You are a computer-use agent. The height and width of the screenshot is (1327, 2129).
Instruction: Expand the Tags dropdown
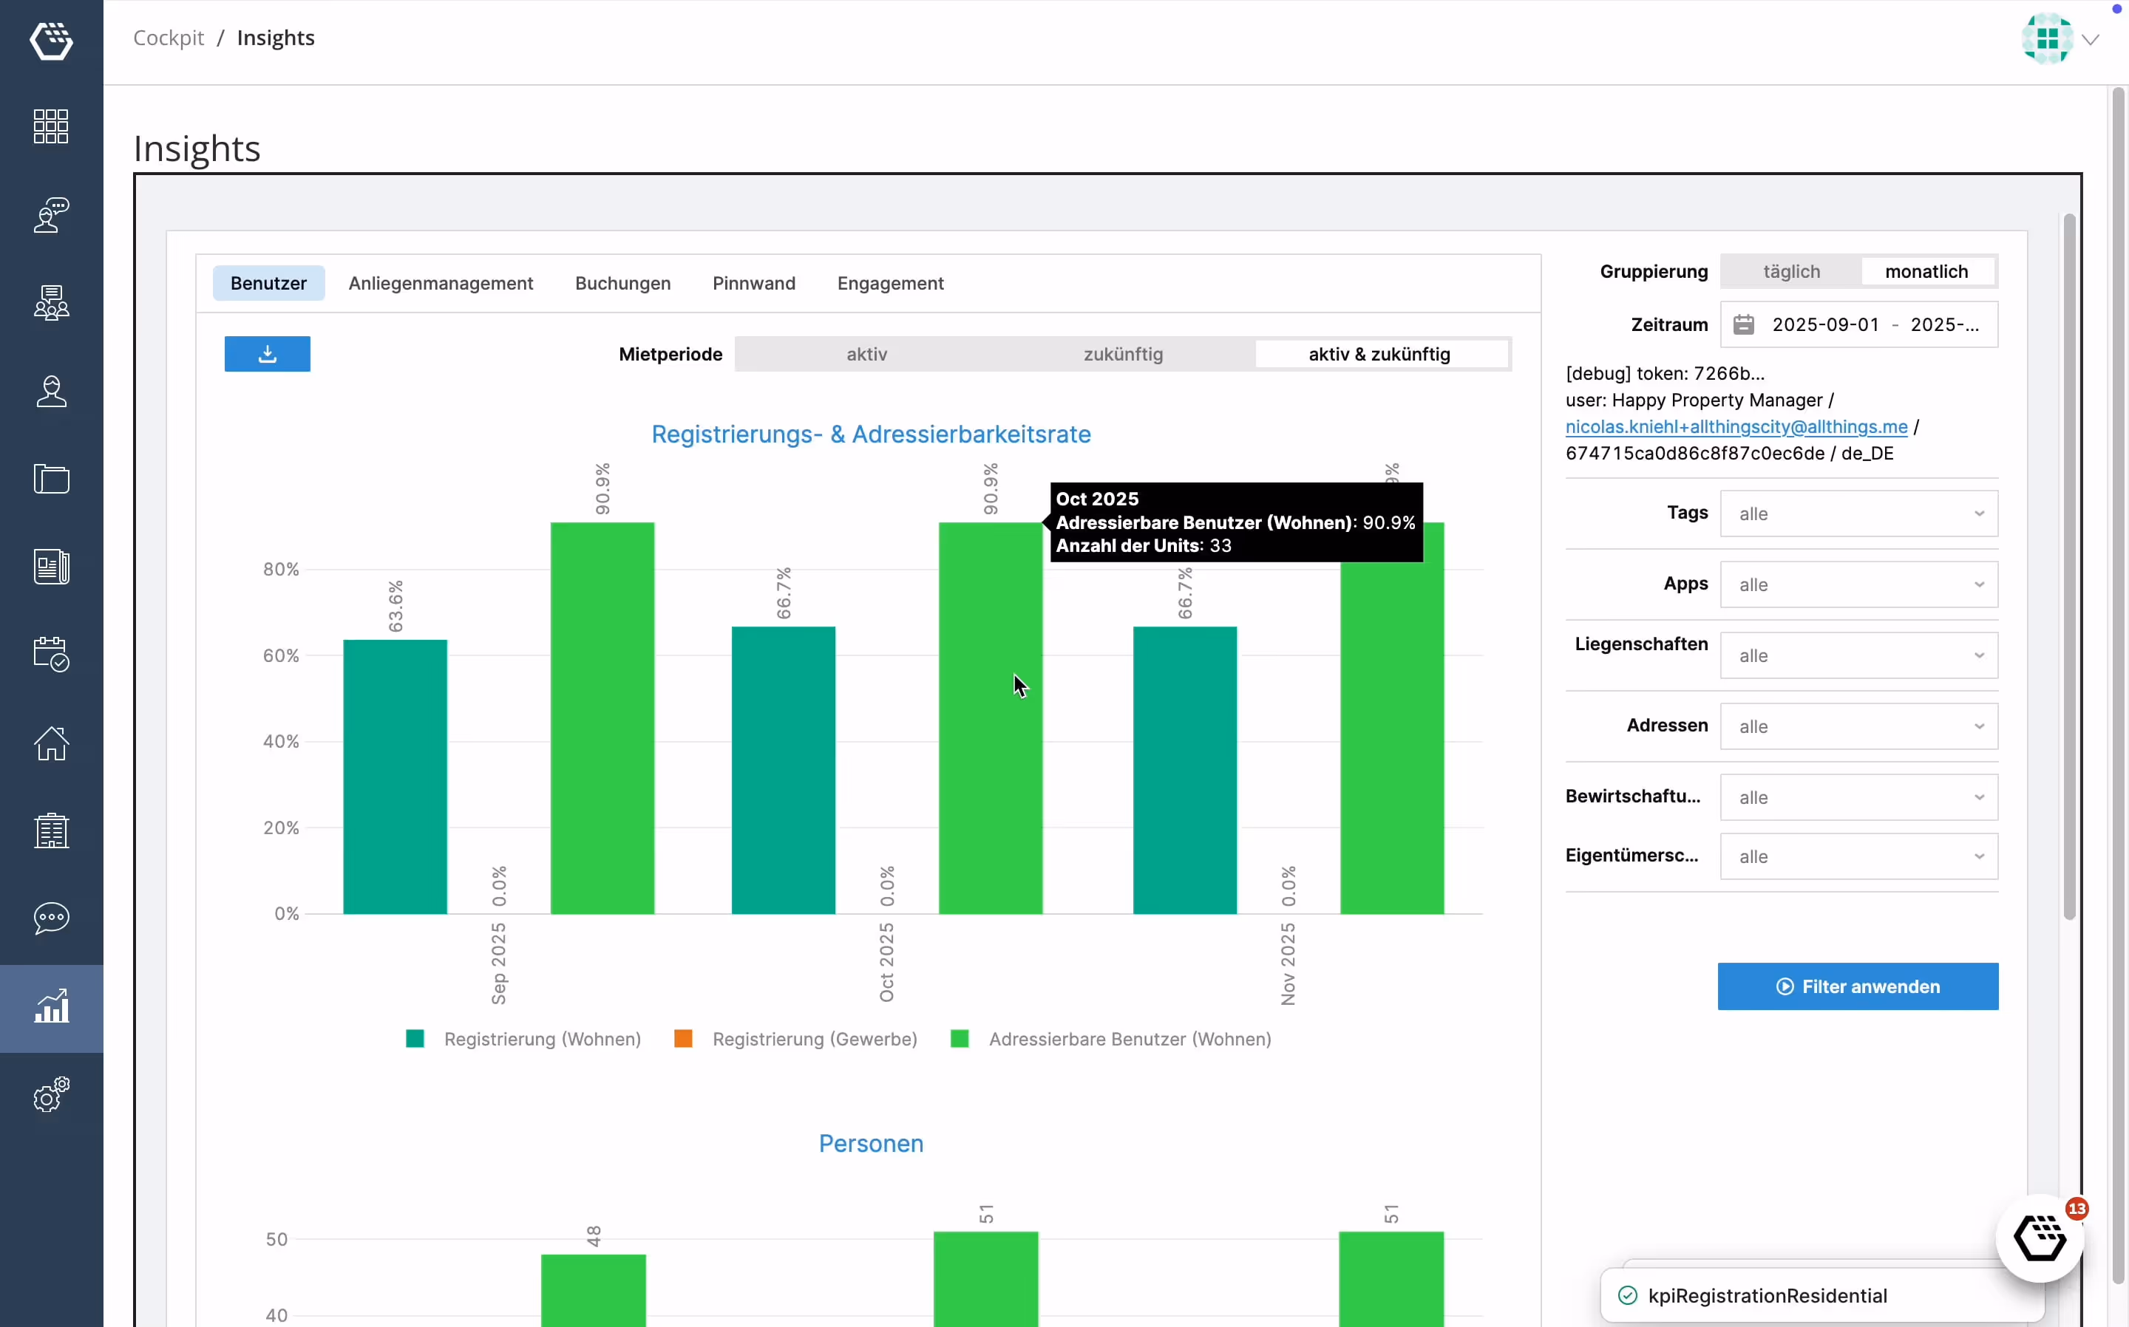click(1858, 514)
